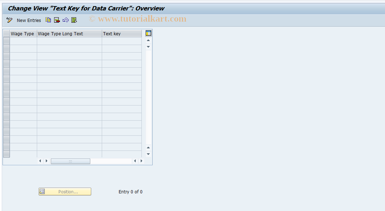Click the Delete row icon
385x211 pixels.
57,20
